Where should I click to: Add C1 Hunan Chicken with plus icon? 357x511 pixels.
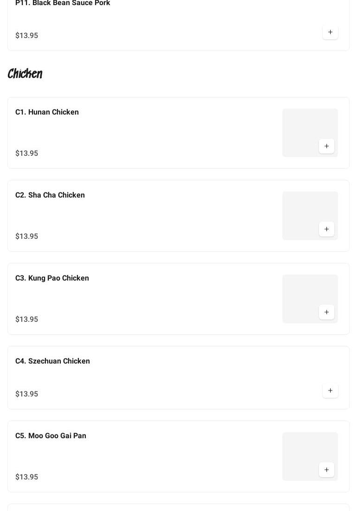(326, 146)
